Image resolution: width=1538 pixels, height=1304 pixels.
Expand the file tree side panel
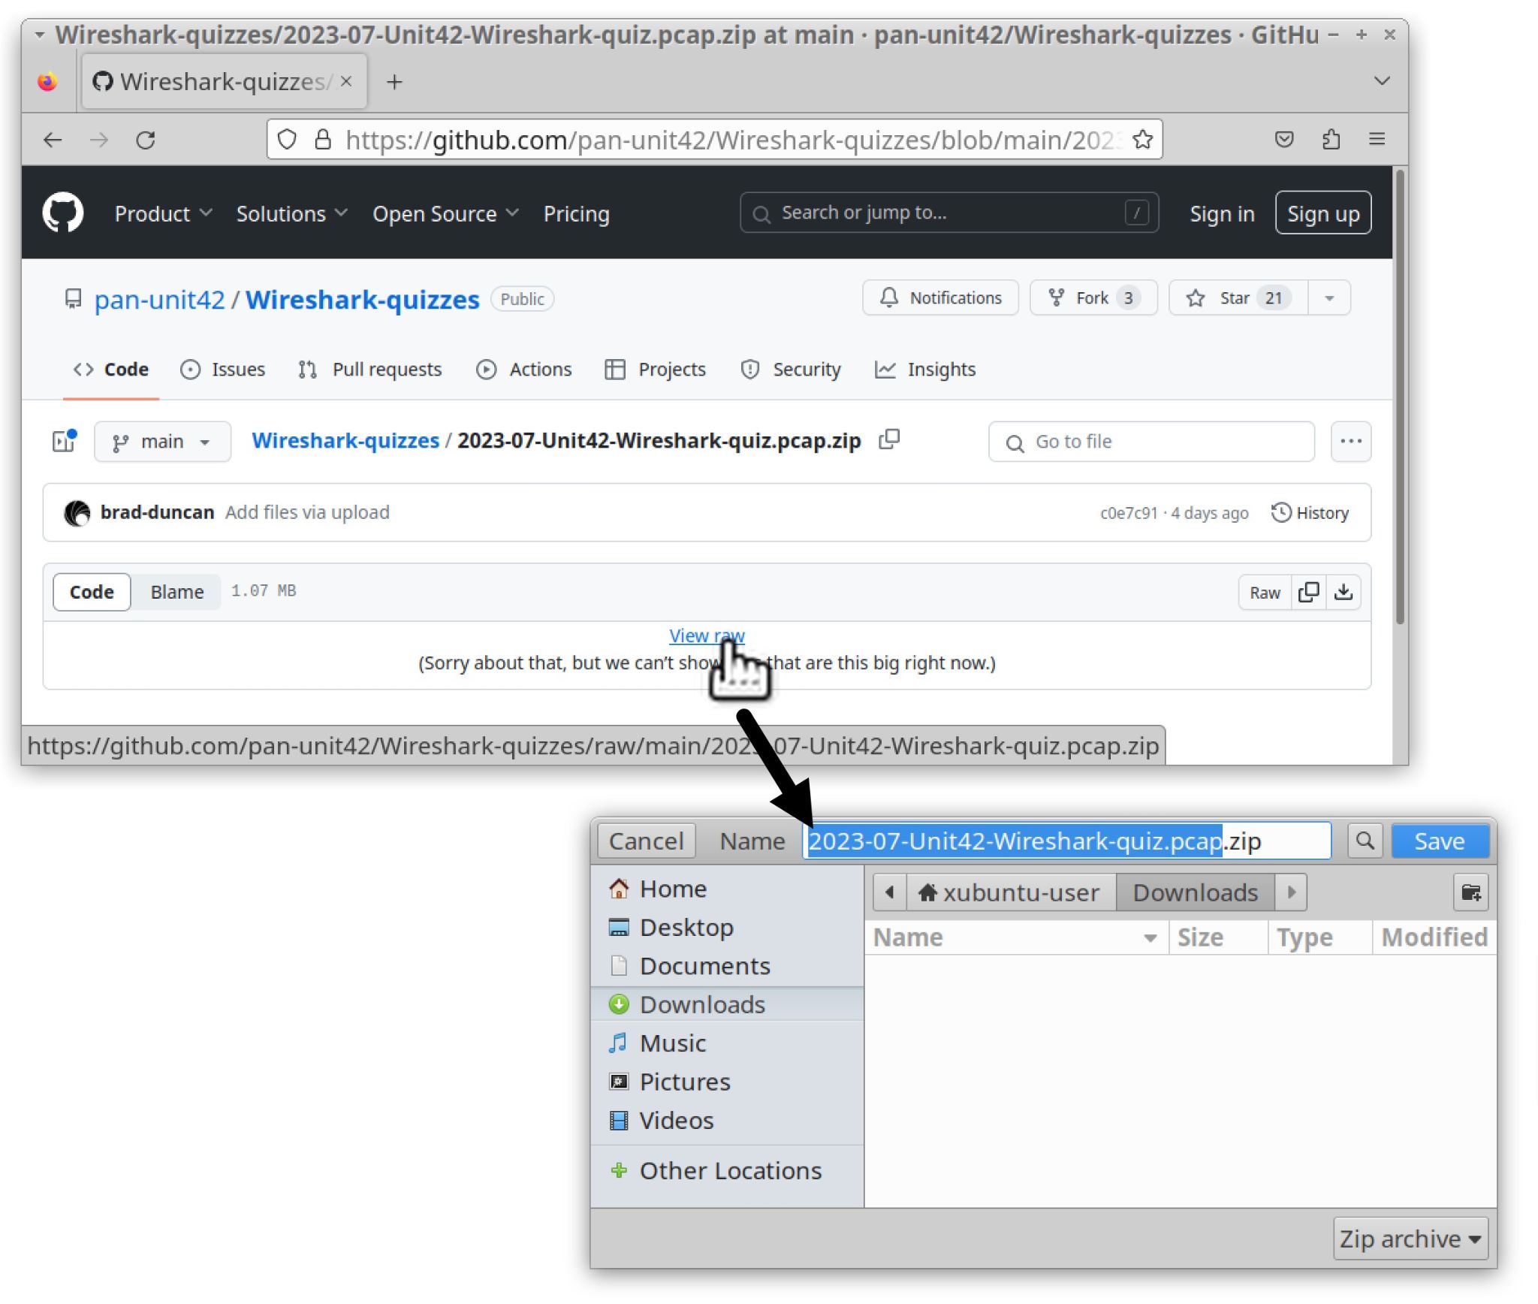point(64,441)
